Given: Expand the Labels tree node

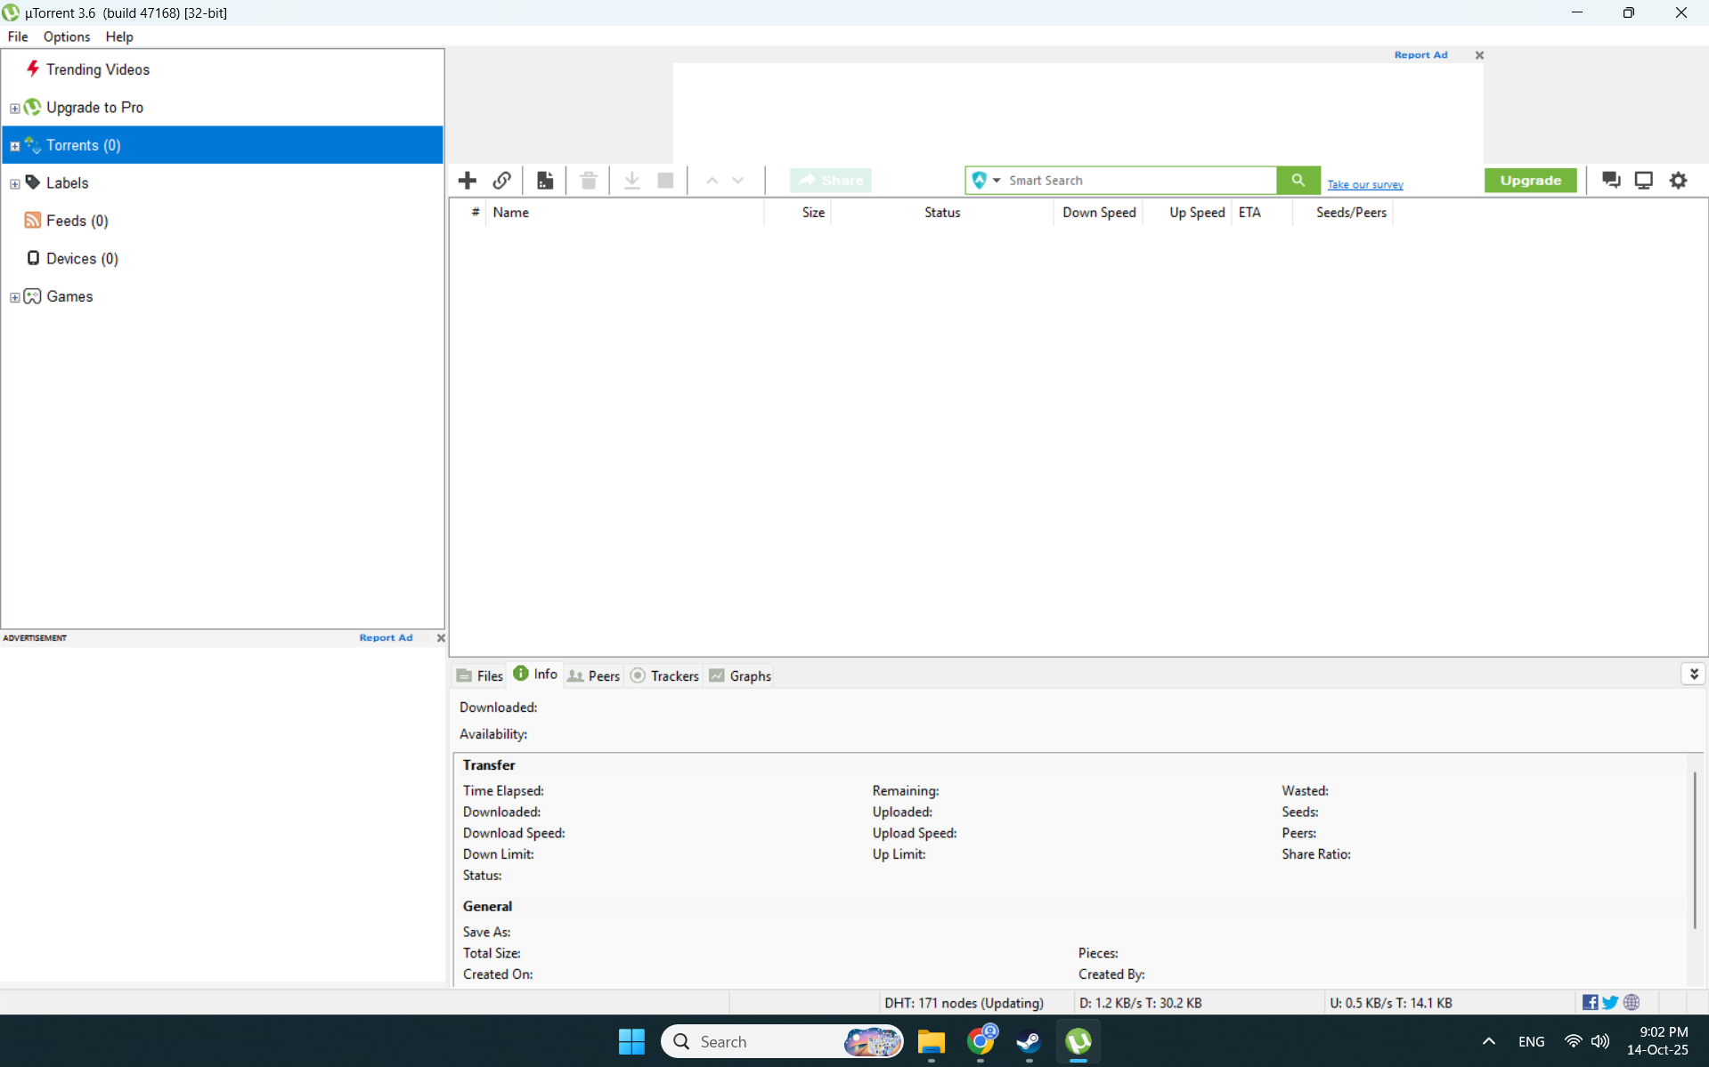Looking at the screenshot, I should click(15, 183).
